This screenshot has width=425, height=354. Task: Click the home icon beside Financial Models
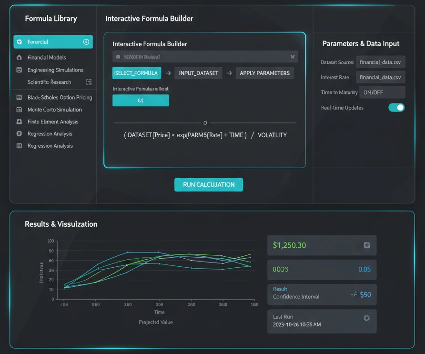tap(19, 58)
